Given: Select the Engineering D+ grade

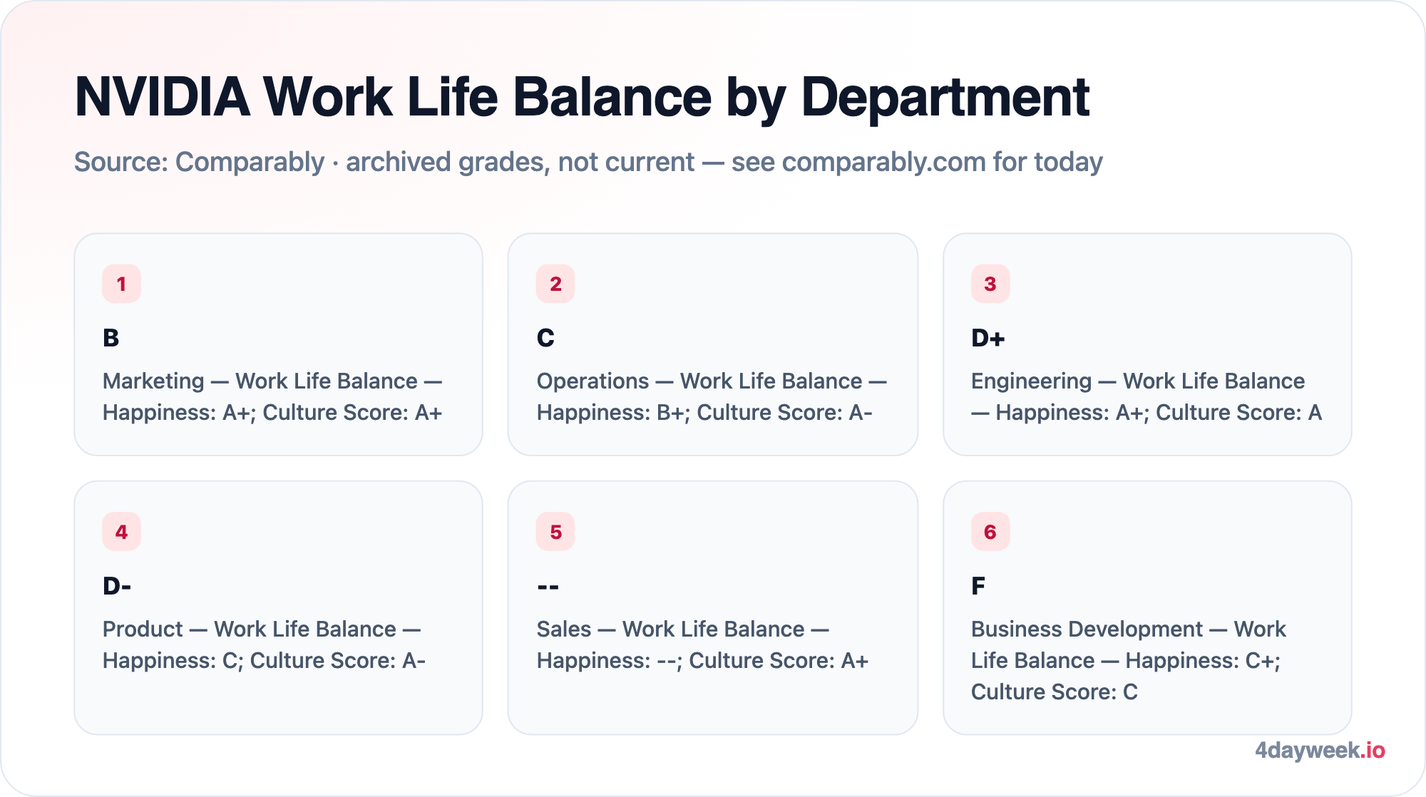Looking at the screenshot, I should pos(988,338).
